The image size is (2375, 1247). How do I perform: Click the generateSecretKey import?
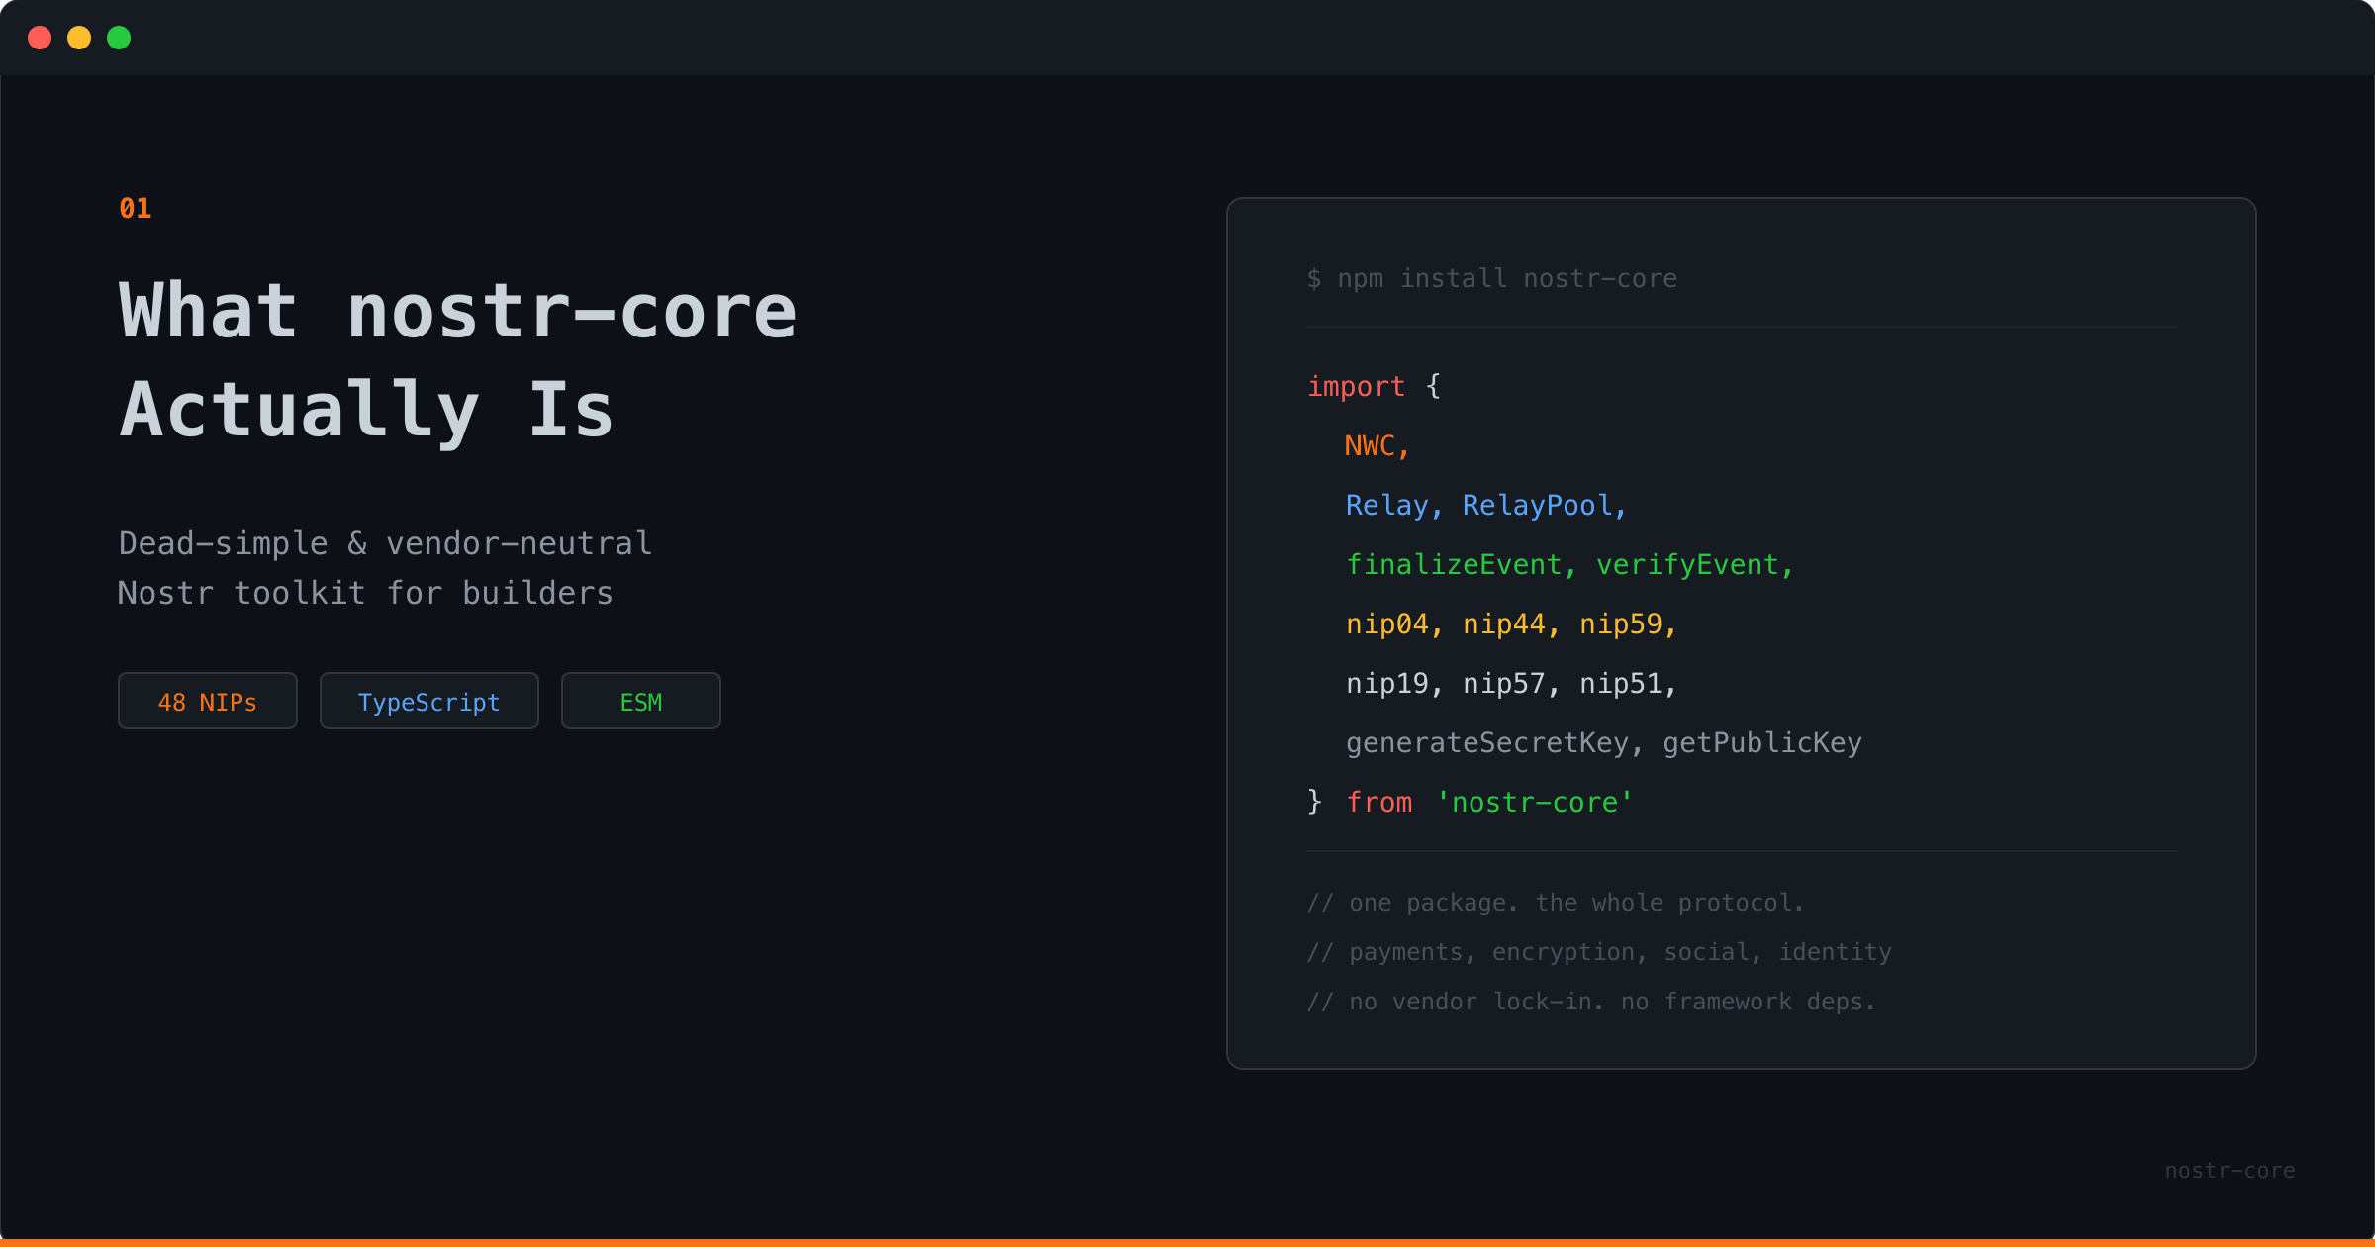1488,742
